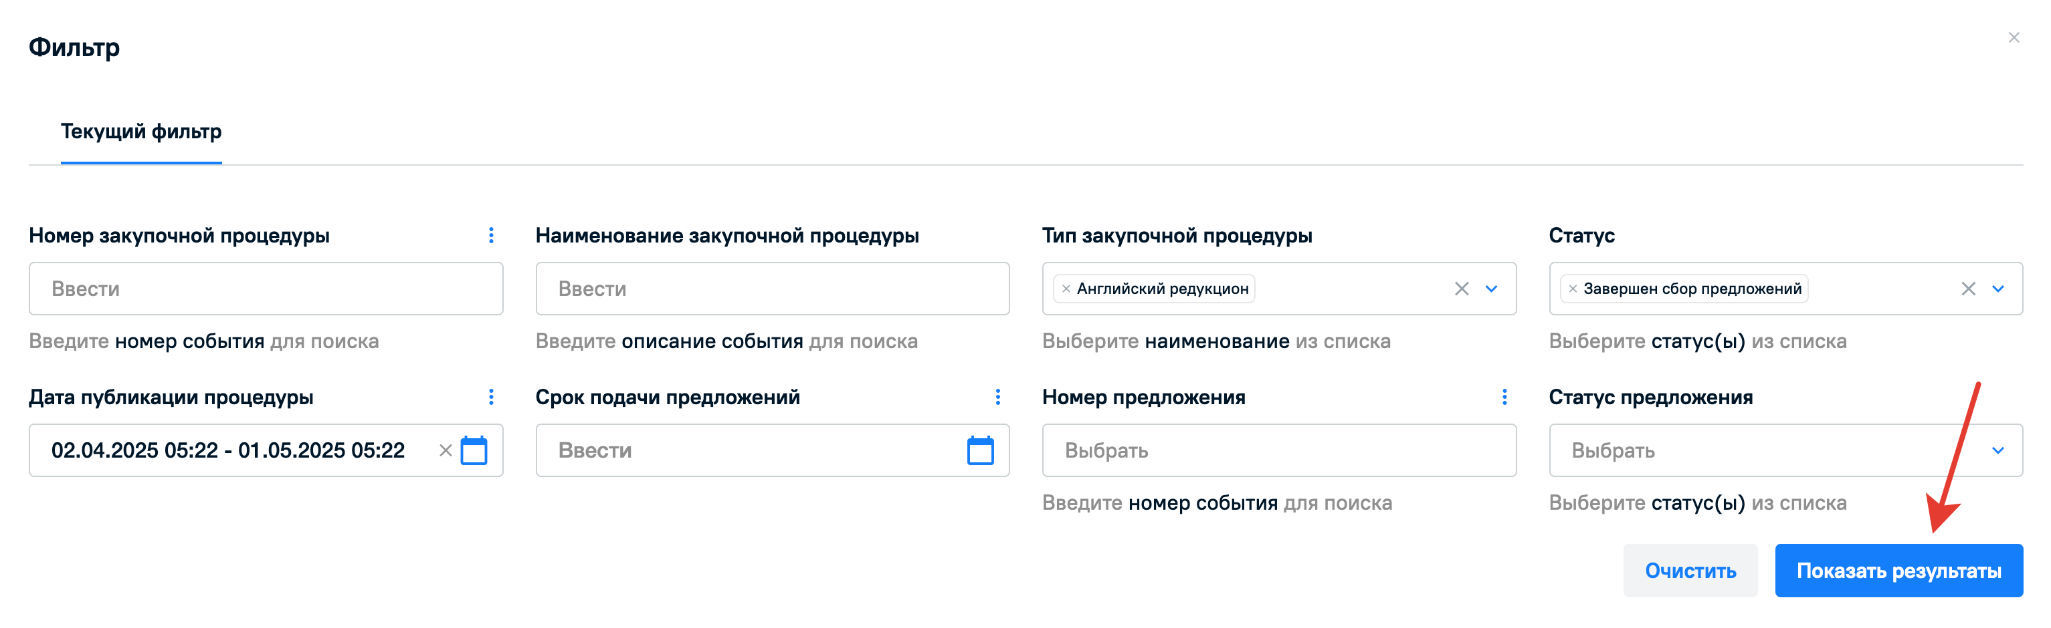Viewport: 2051px width, 628px height.
Task: Open options menu for Срок подачи предложений
Action: tap(997, 397)
